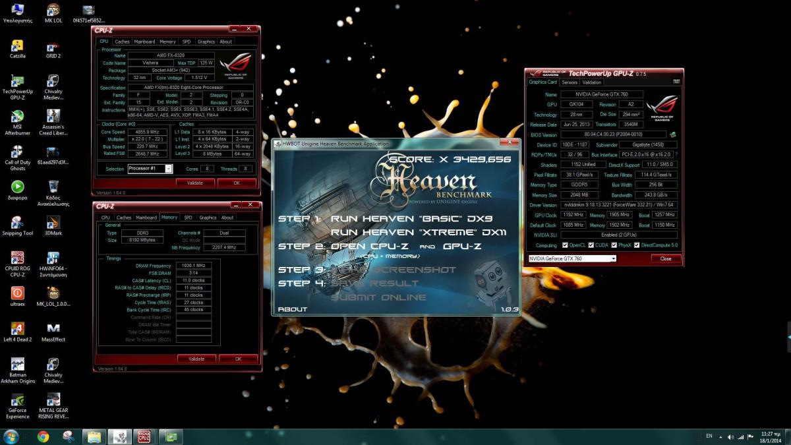Select the SPD tab in upper CPU-Z

(187, 42)
